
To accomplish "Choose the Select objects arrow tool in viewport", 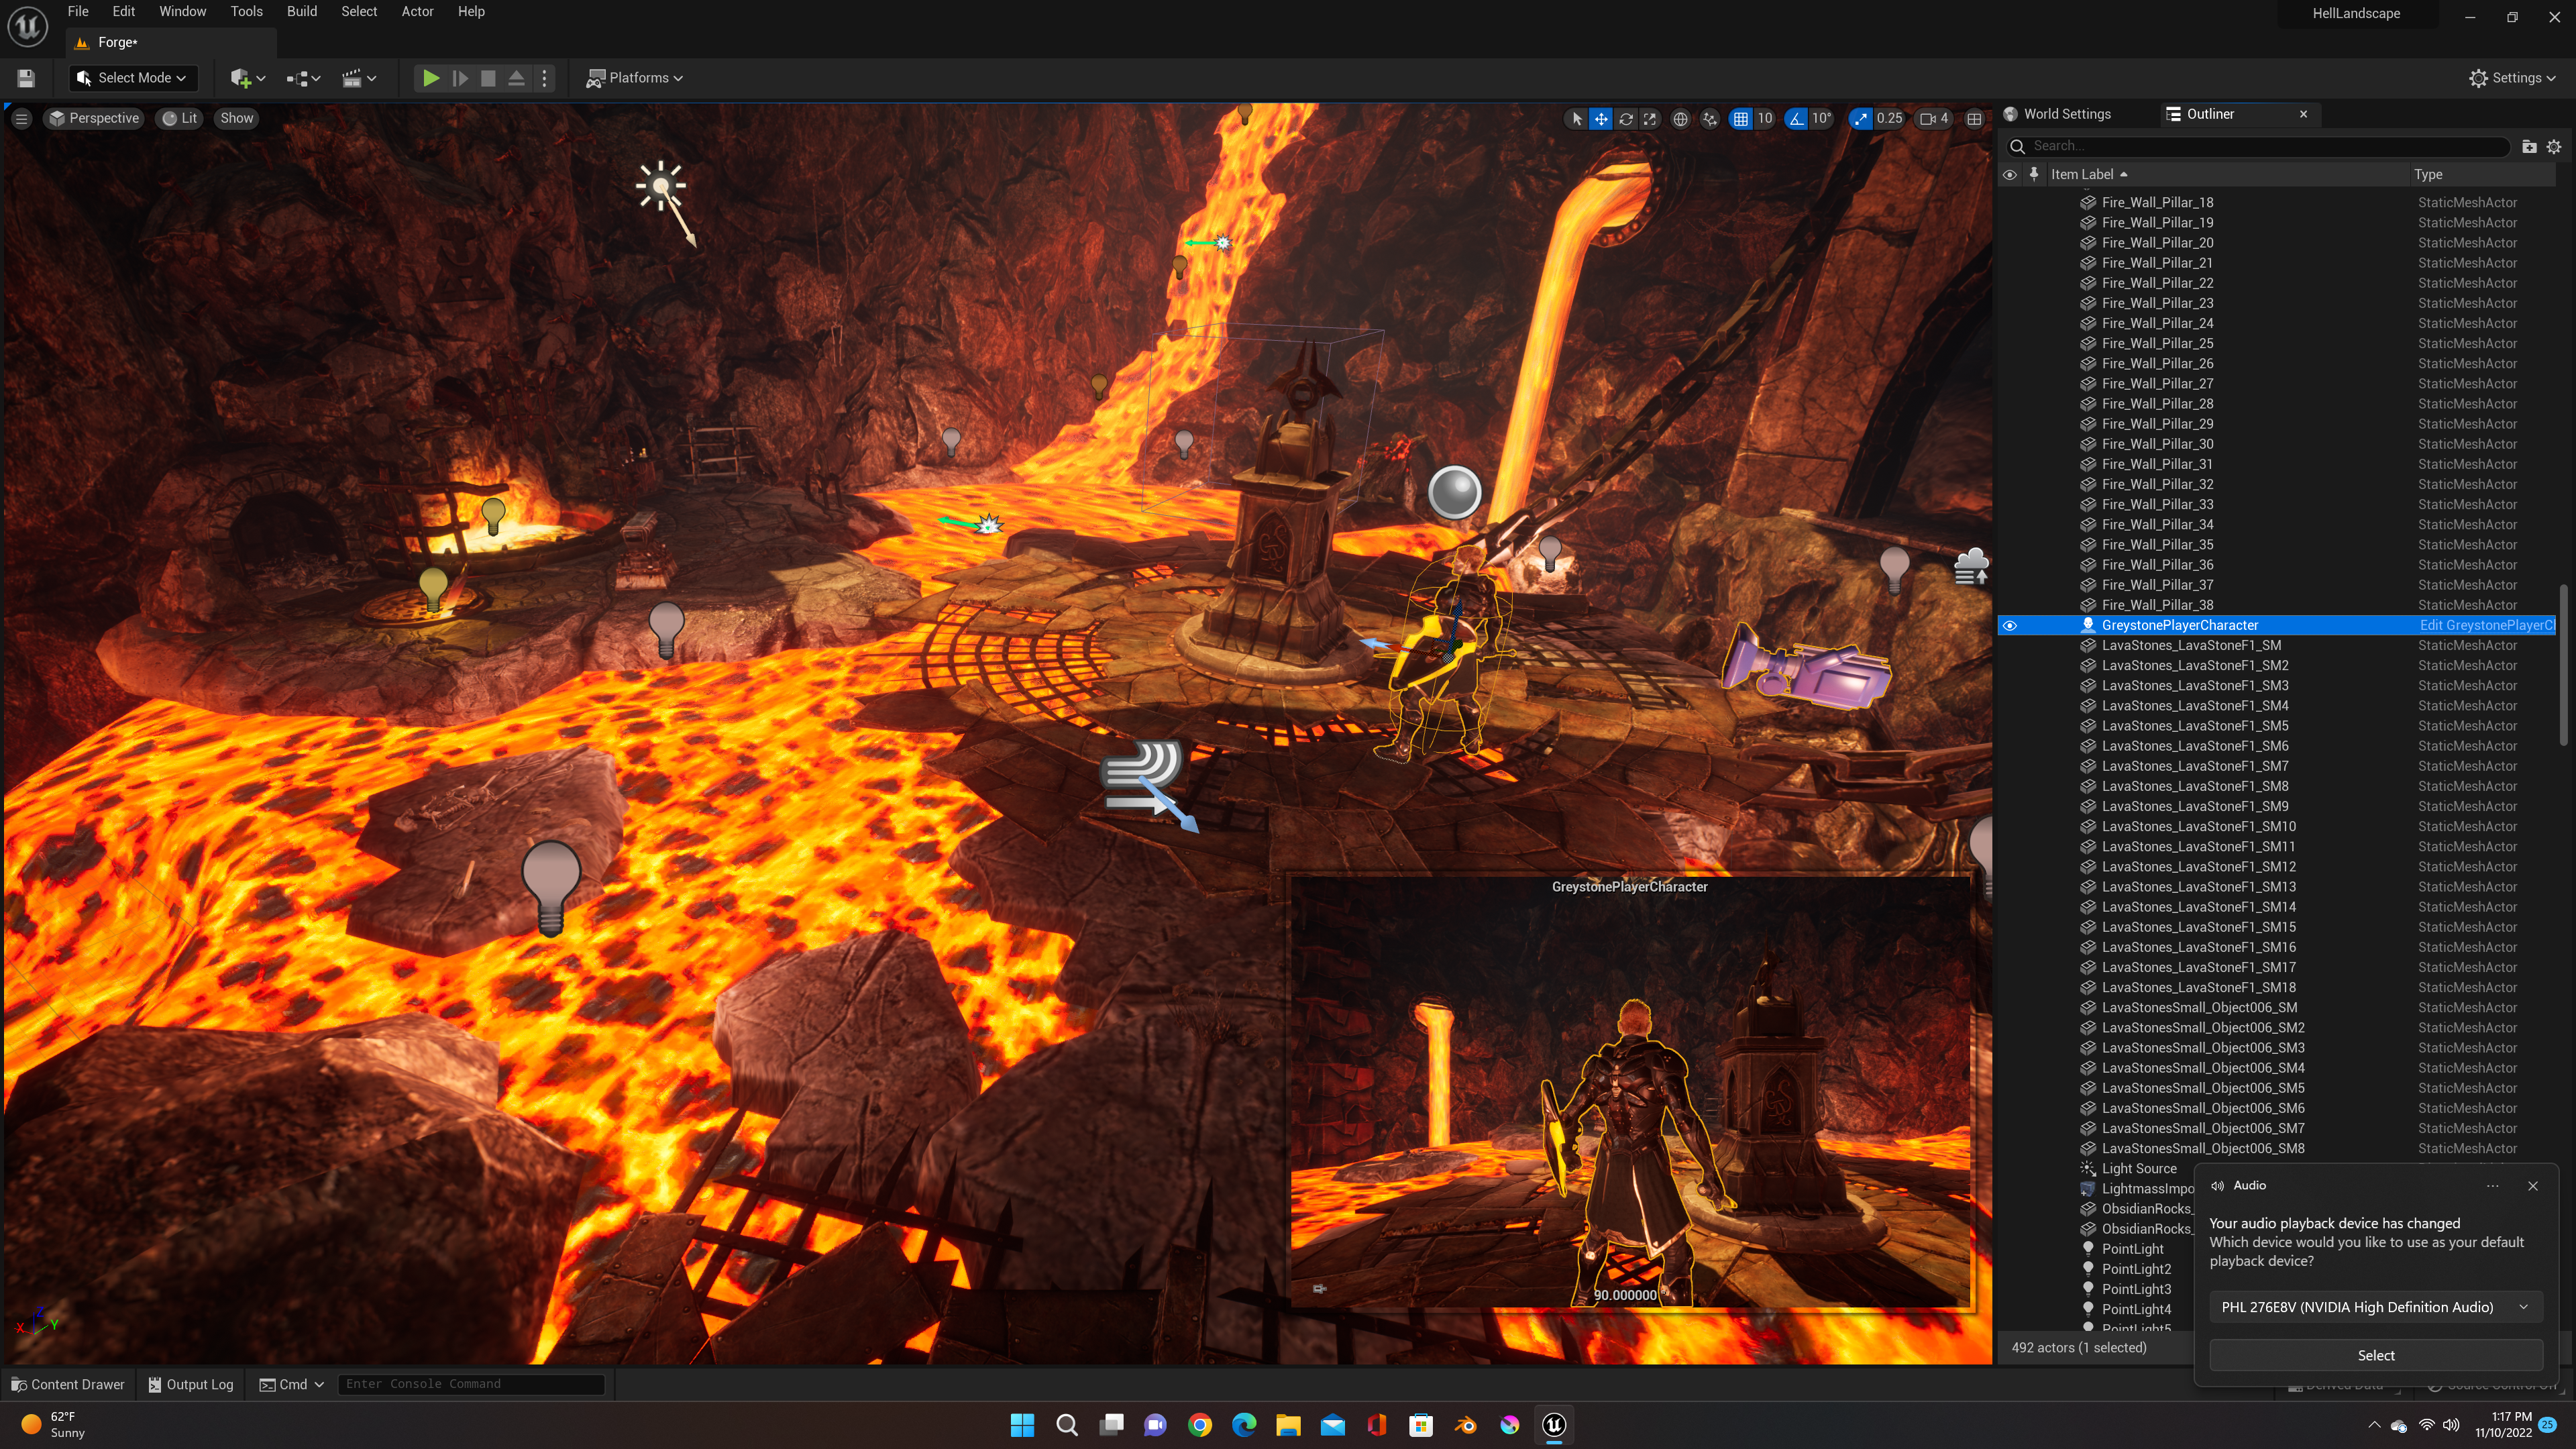I will pyautogui.click(x=1577, y=119).
